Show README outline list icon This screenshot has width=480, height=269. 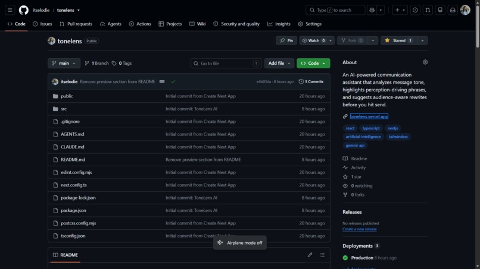(322, 255)
